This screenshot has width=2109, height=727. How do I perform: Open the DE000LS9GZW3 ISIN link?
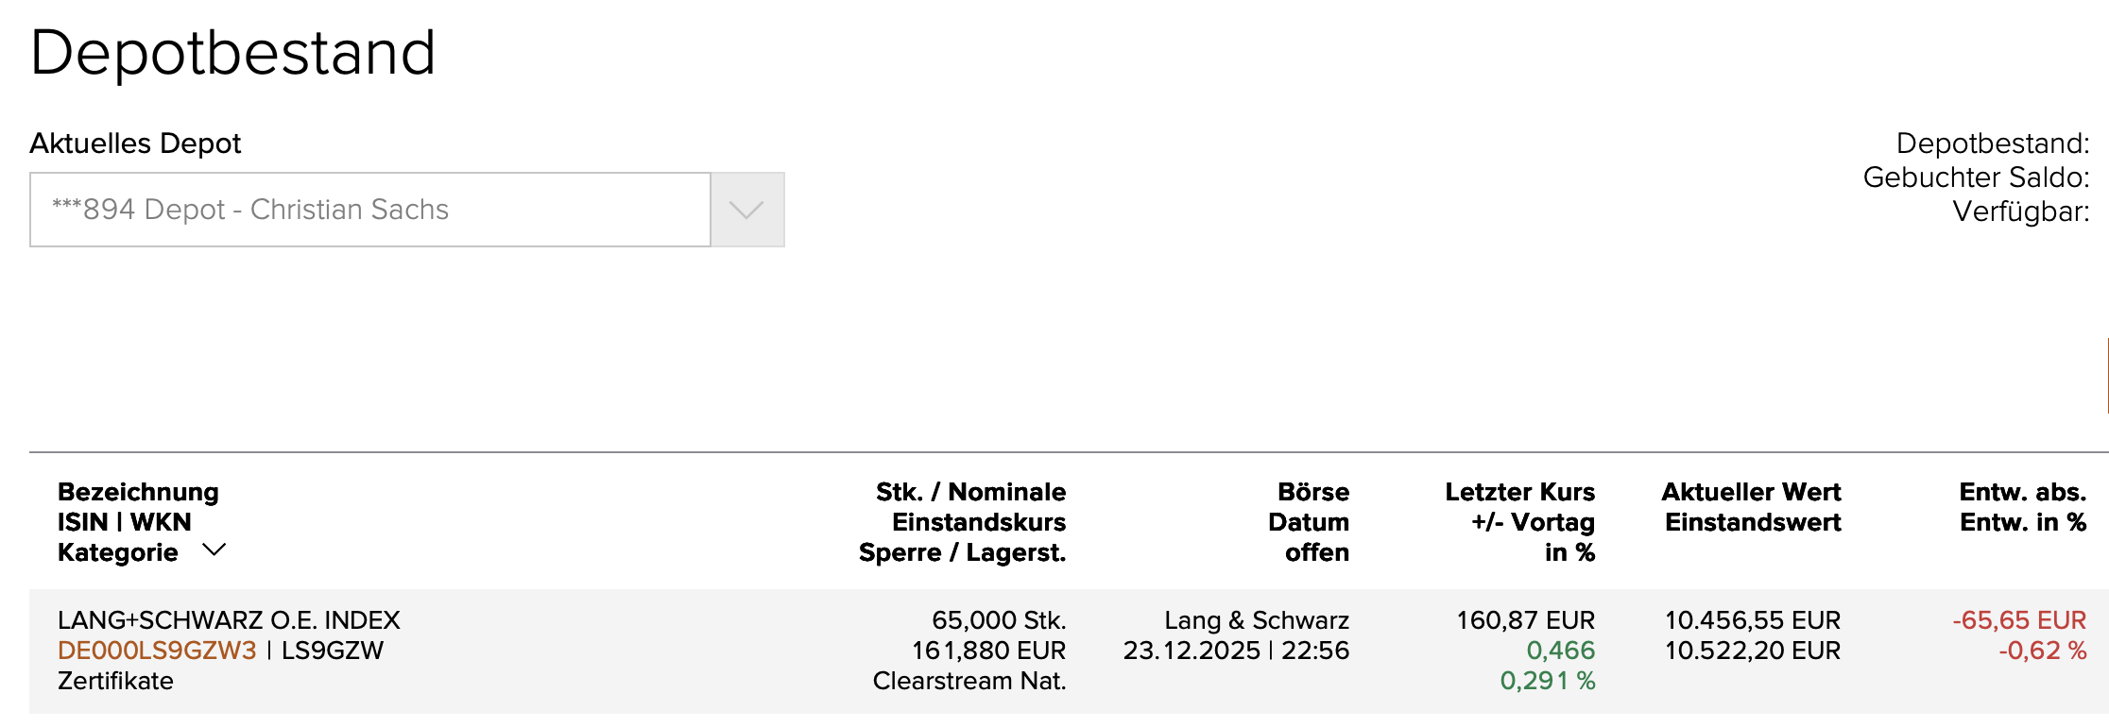(157, 651)
